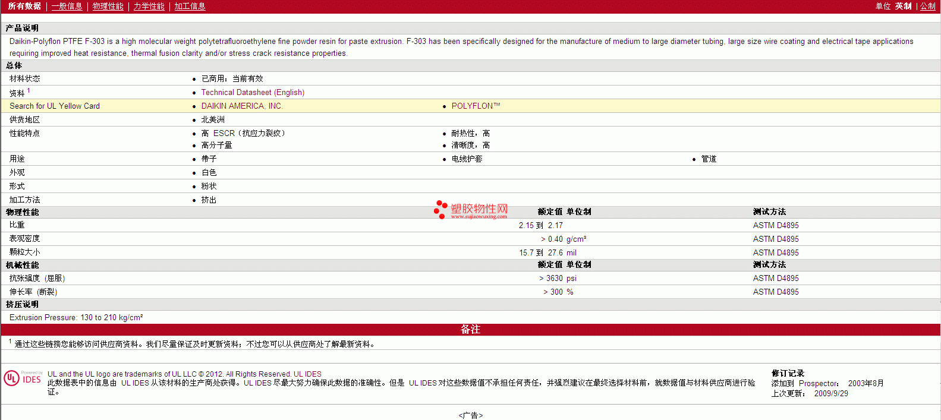Viewport: 941px width, 420px height.
Task: Click ASTM D4895 in the 比重 row
Action: click(776, 225)
